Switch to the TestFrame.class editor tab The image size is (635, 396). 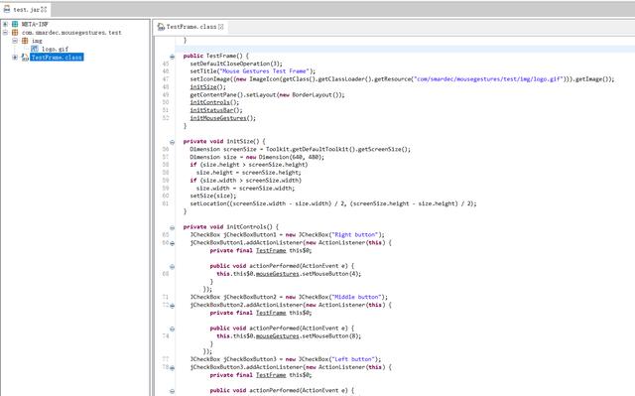tap(190, 27)
